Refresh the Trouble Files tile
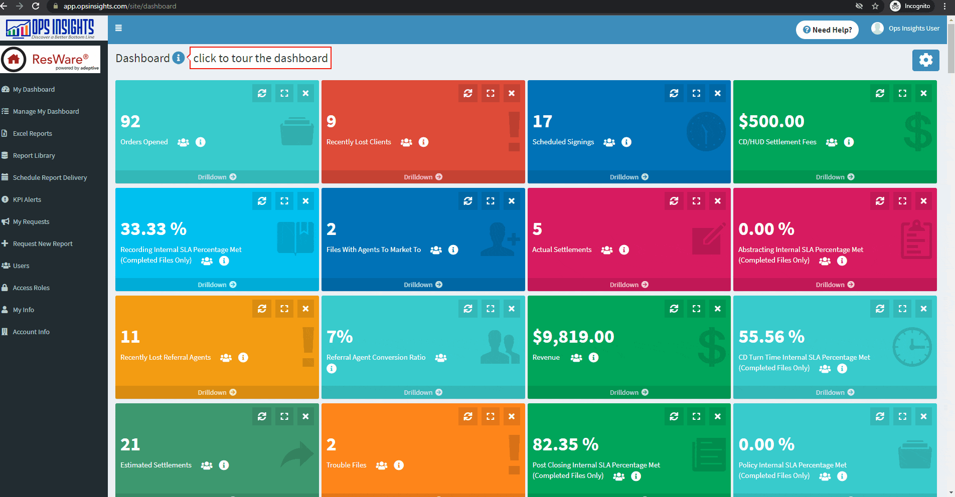955x497 pixels. pos(467,416)
